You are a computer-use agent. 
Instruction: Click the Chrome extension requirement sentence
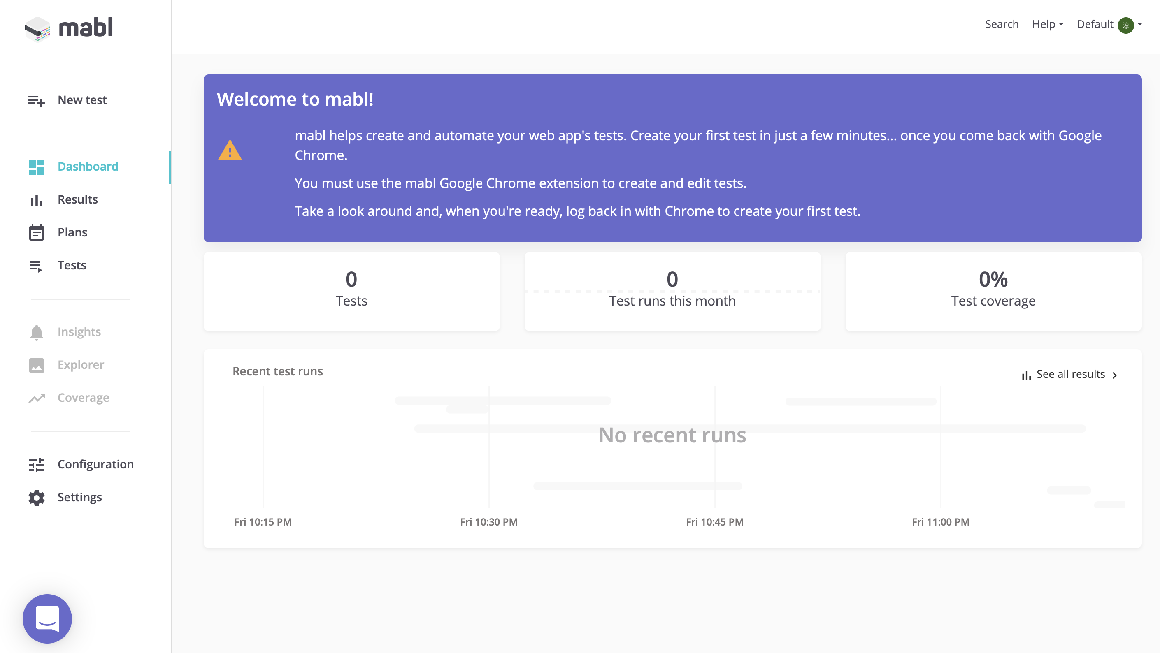point(521,183)
